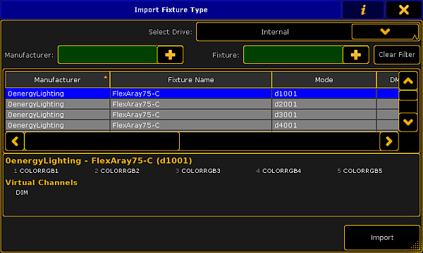Select the FlexAray75-C d3001 mode row
423x253 pixels.
coord(202,115)
